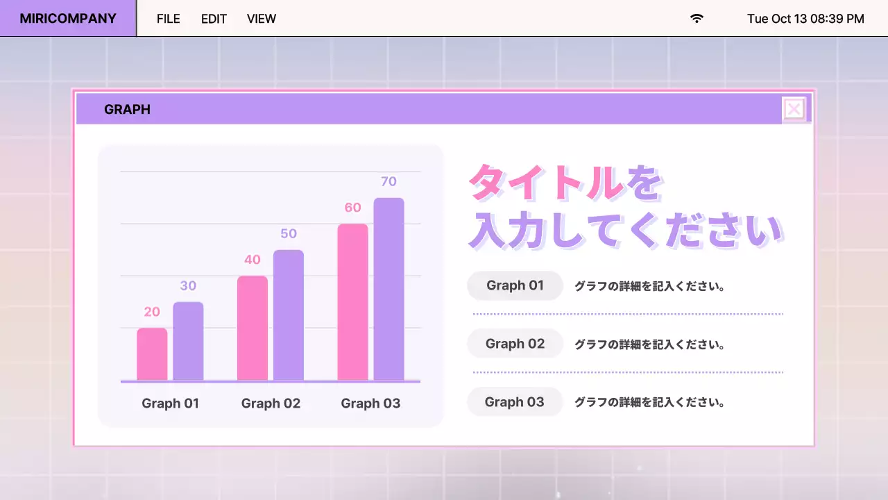Image resolution: width=888 pixels, height=500 pixels.
Task: Click the MIRICOMPANY logo button
Action: [x=68, y=19]
